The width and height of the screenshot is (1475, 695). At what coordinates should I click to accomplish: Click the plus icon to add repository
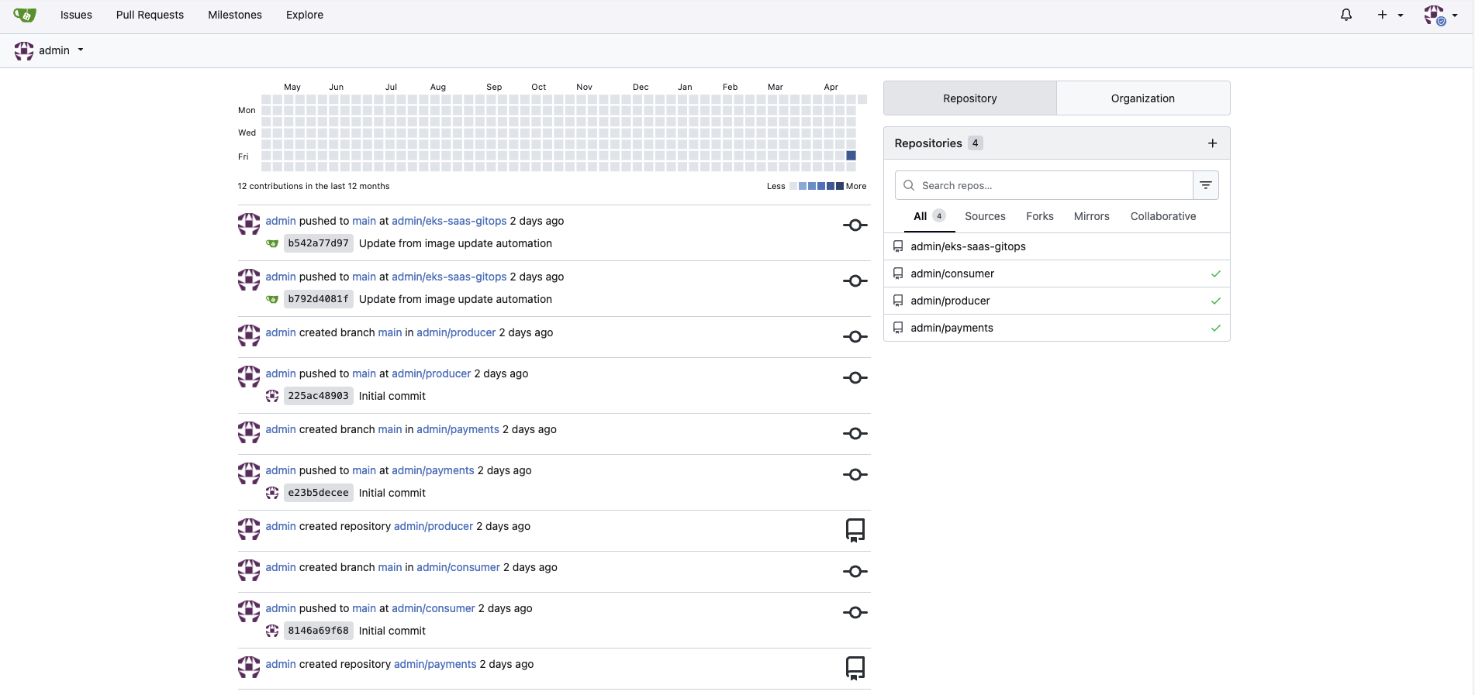pos(1212,143)
